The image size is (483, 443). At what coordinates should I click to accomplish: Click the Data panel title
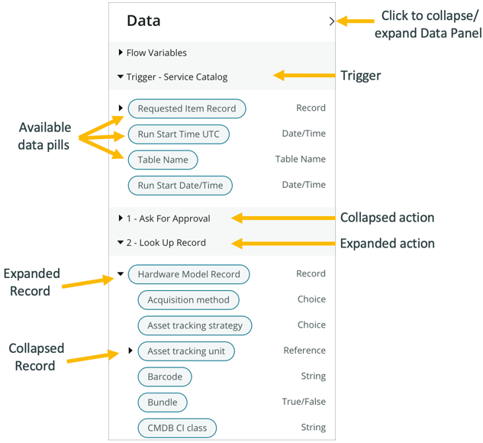tap(143, 21)
